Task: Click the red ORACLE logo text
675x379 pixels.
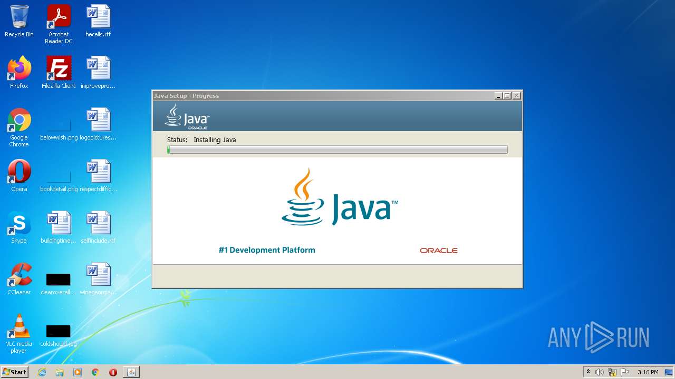Action: click(x=439, y=251)
